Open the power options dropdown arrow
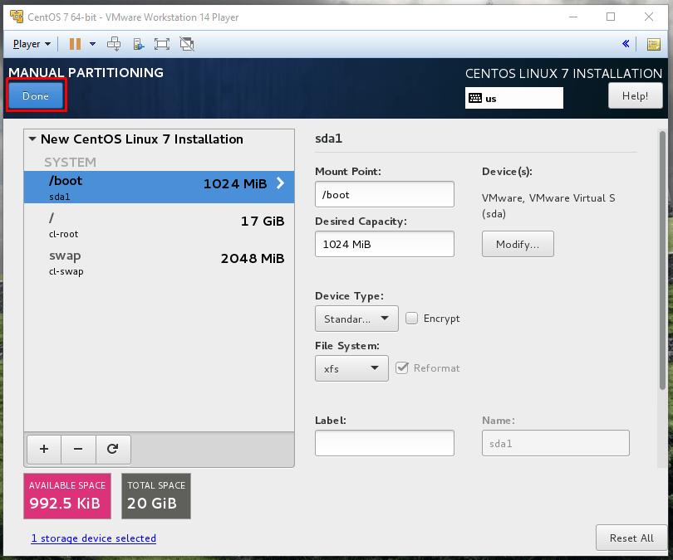 [x=92, y=44]
